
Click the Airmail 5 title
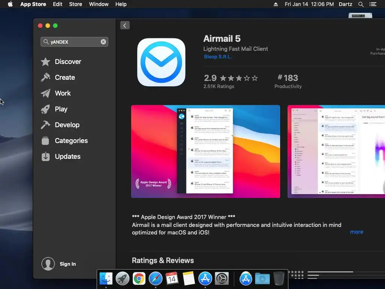point(222,39)
